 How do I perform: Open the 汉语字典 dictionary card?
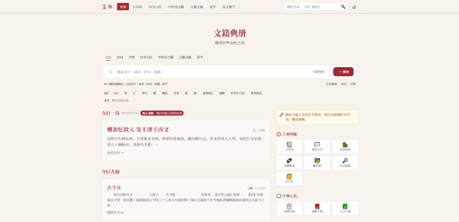(x=289, y=209)
